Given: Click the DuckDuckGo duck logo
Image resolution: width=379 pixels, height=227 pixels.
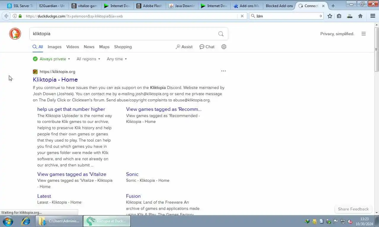Looking at the screenshot, I should click(15, 34).
